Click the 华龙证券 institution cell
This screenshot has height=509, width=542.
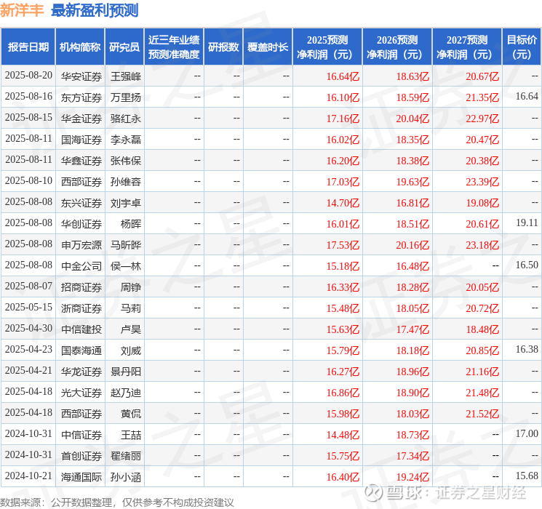(81, 372)
